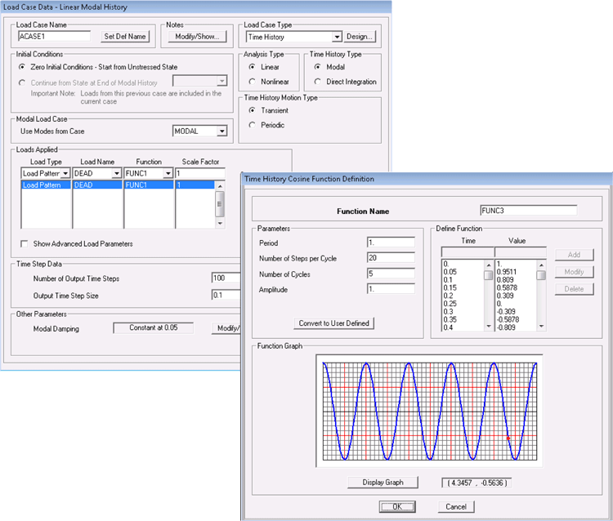Viewport: 613px width, 521px height.
Task: Click the Set Def Name button
Action: [x=125, y=36]
